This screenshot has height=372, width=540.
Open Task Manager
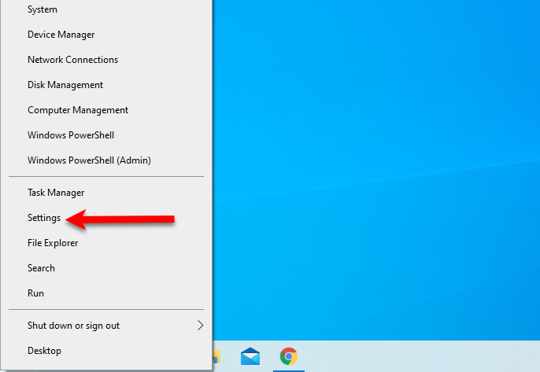coord(56,193)
